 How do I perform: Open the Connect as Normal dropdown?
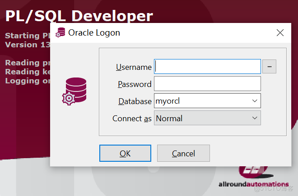207,118
